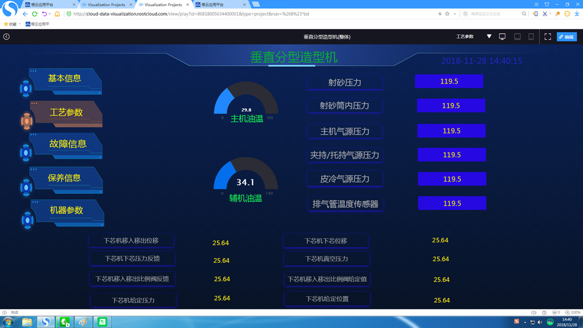Screen dimensions: 583x328
Task: Select the mobile phone preview icon
Action: tap(531, 37)
